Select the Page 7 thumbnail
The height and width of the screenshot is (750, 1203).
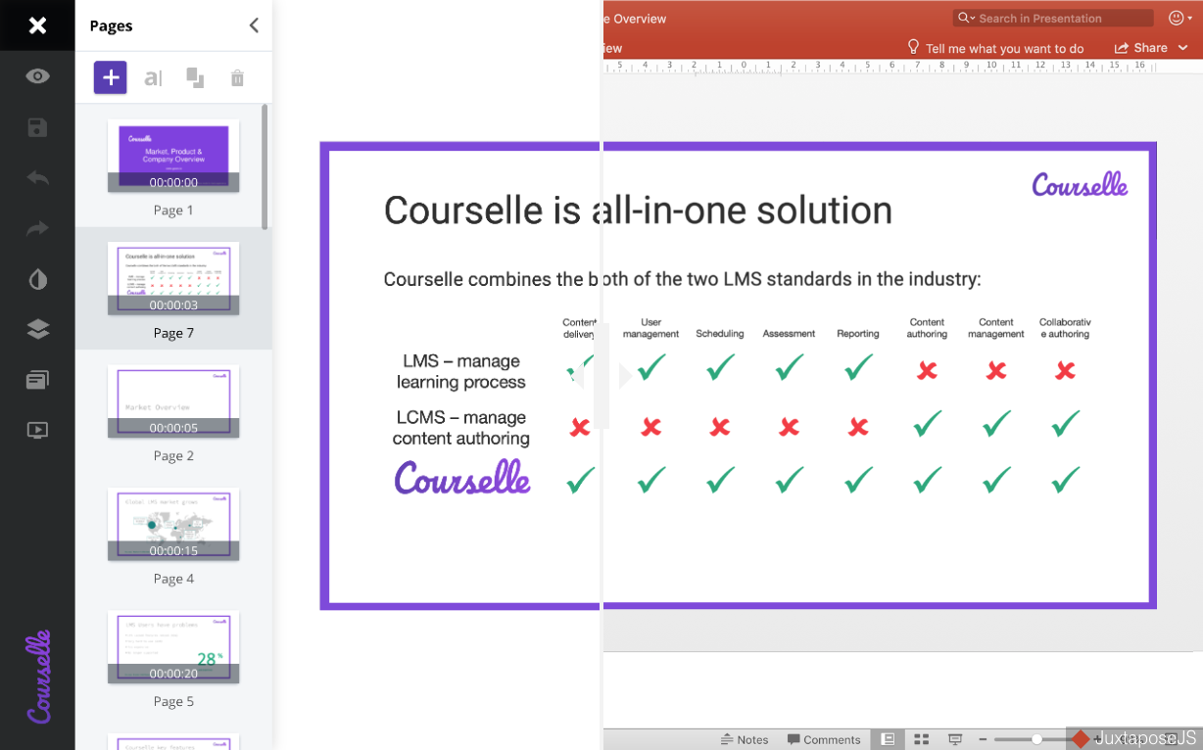(x=173, y=278)
